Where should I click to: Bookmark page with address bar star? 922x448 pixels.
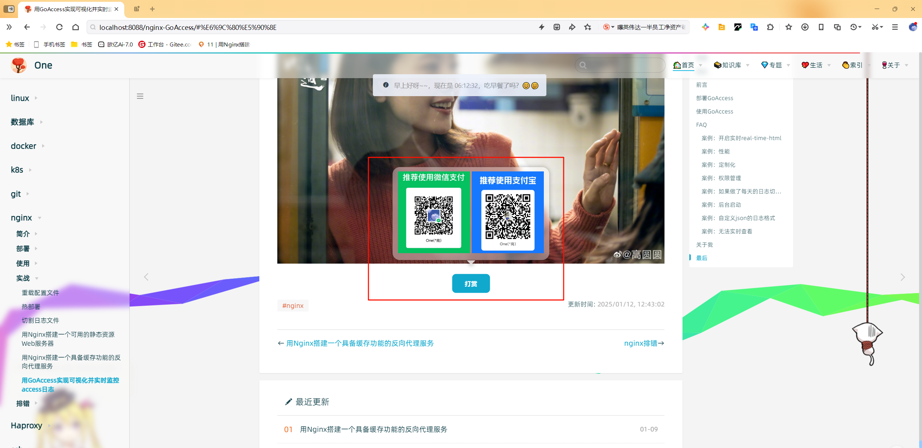[x=588, y=27]
